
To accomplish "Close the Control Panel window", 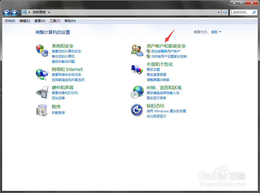I will click(x=252, y=3).
